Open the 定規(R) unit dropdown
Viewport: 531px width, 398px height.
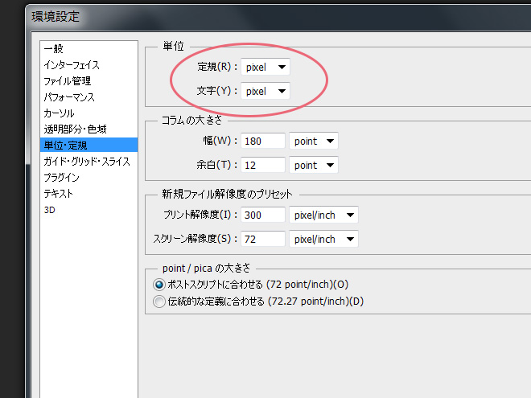coord(265,68)
